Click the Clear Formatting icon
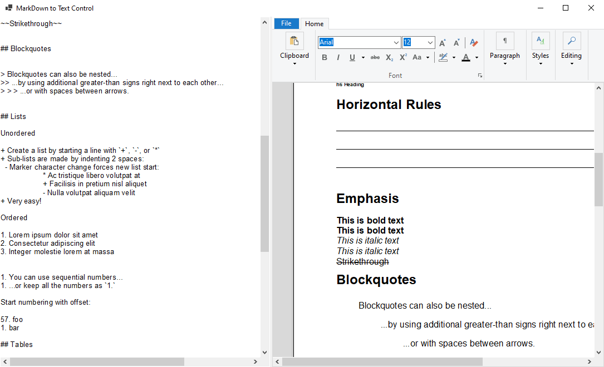This screenshot has width=604, height=367. 473,42
